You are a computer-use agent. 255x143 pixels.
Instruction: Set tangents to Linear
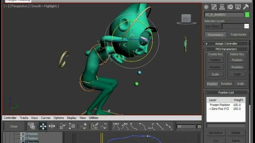pos(160,126)
